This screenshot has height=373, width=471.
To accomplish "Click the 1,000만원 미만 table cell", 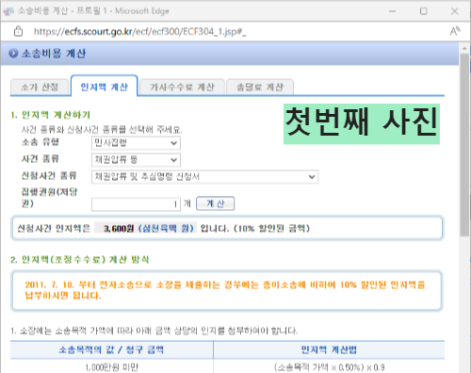I will (111, 367).
